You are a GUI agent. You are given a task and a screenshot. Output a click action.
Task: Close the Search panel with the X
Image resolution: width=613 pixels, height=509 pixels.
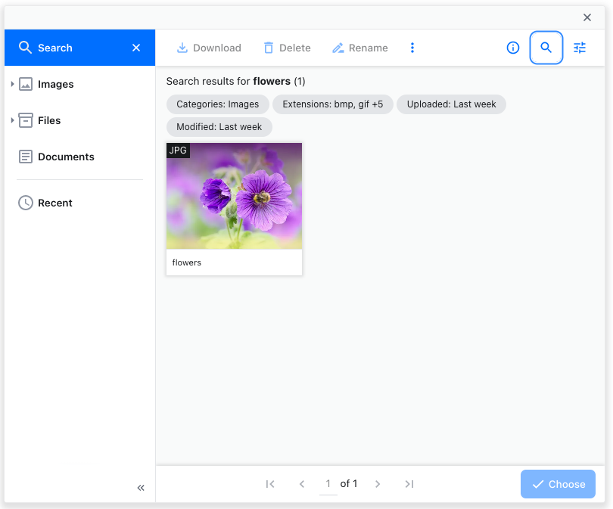point(136,48)
